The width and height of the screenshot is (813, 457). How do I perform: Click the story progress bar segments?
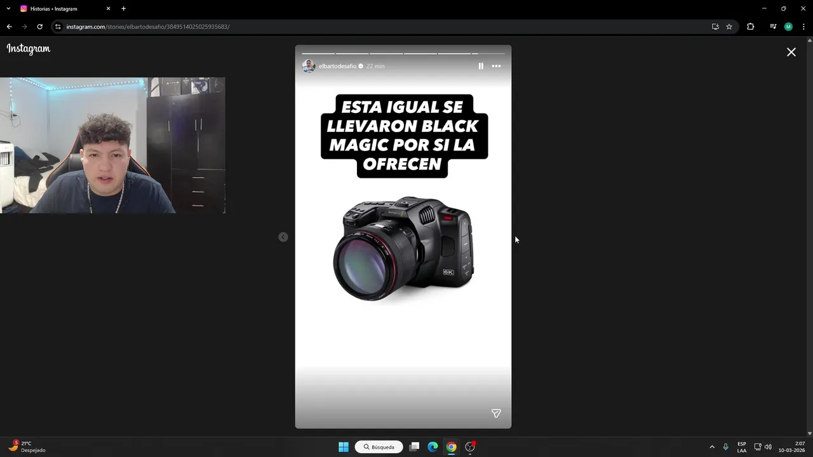pyautogui.click(x=403, y=53)
